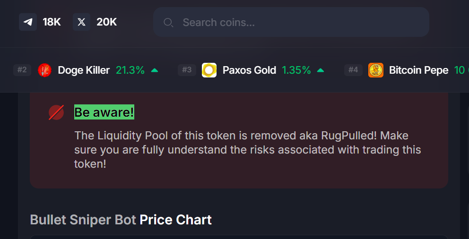
Task: Click the #2 rank badge
Action: [22, 70]
